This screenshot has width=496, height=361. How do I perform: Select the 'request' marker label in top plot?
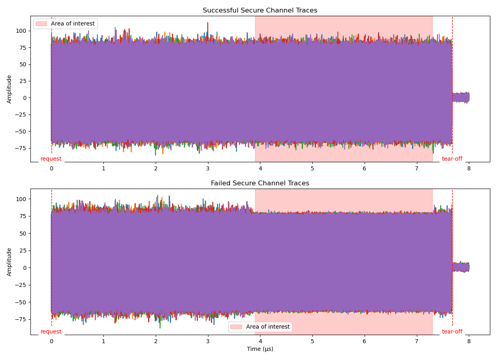(x=51, y=159)
